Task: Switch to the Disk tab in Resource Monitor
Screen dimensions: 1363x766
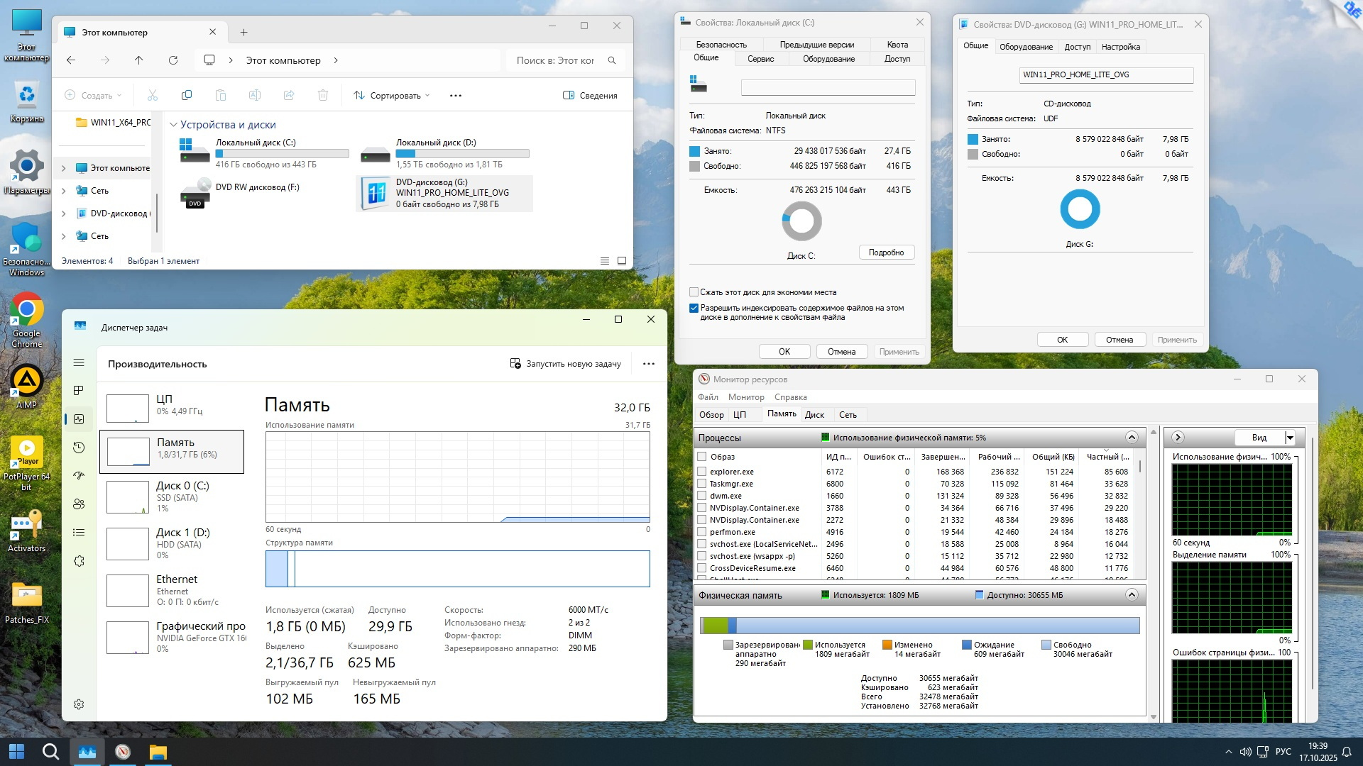Action: tap(814, 415)
